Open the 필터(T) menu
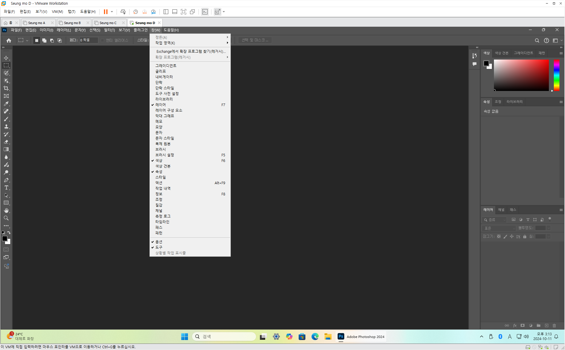Viewport: 565px width, 350px height. pos(109,30)
